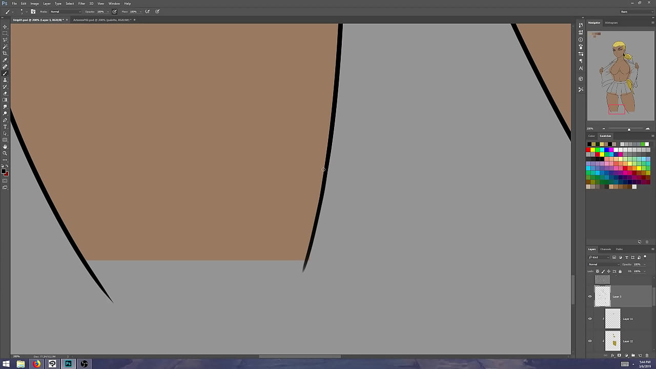656x369 pixels.
Task: Activate the Horizontal Type tool
Action: point(5,127)
